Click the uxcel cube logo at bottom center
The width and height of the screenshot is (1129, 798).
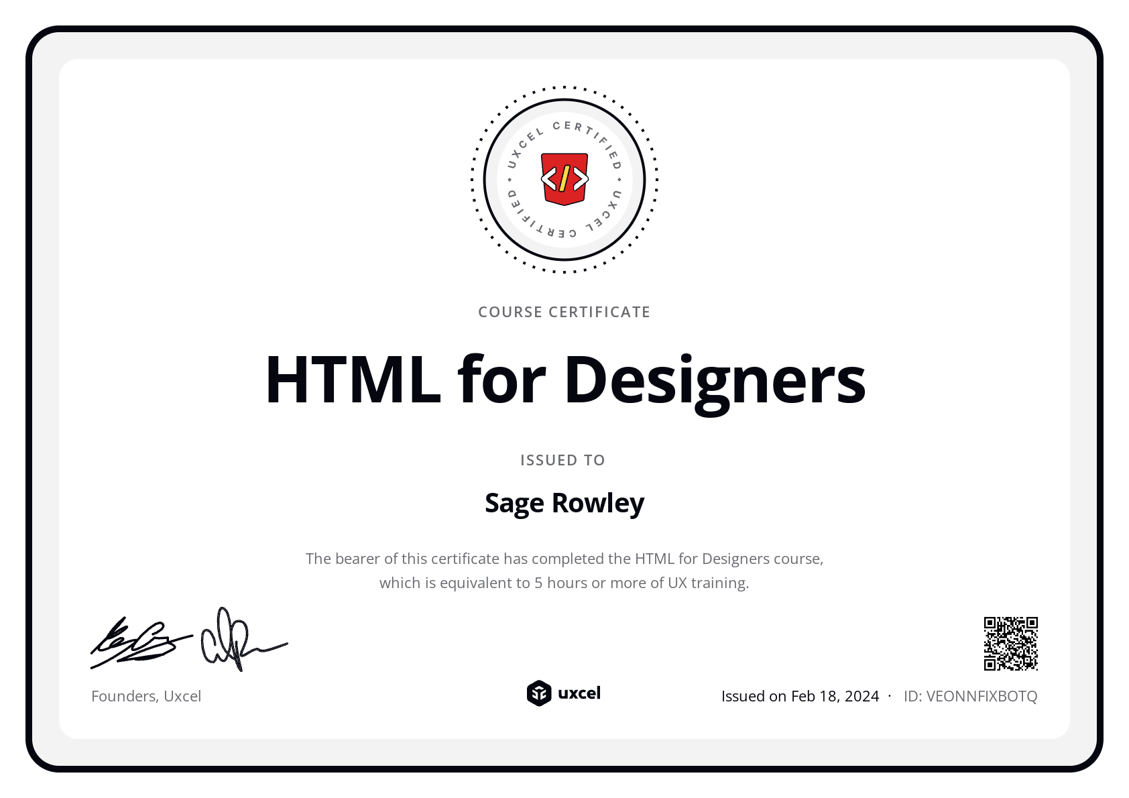click(538, 694)
